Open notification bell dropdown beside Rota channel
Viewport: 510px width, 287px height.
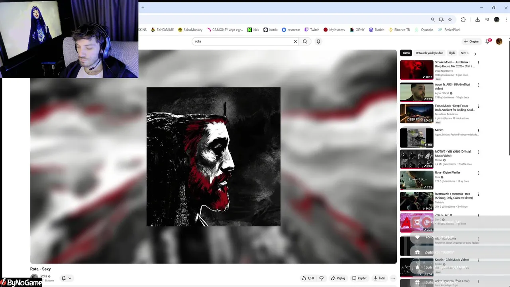point(67,278)
